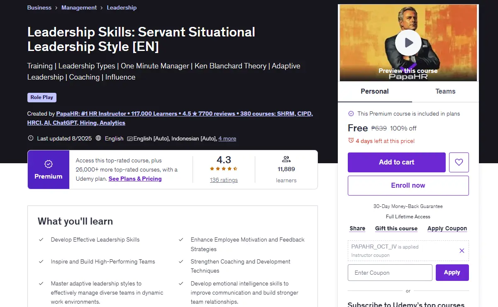Click the Role Play badge
Image resolution: width=498 pixels, height=307 pixels.
[42, 97]
